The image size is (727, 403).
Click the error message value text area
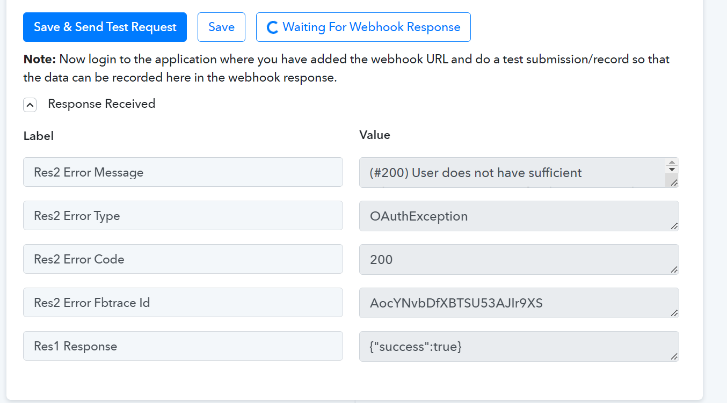512,172
